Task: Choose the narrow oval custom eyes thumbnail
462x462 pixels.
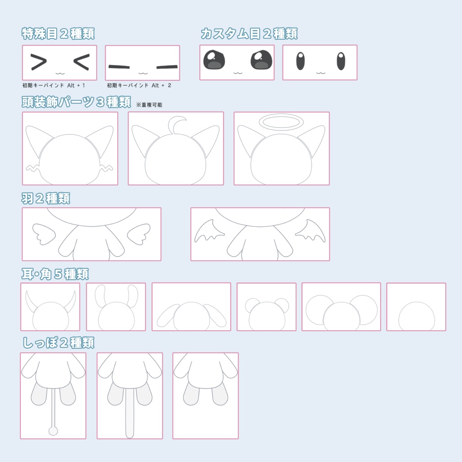Action: [x=320, y=62]
